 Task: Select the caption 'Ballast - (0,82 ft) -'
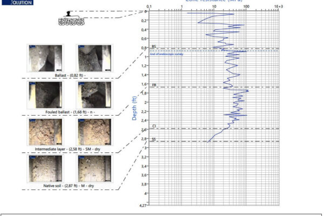(70, 75)
